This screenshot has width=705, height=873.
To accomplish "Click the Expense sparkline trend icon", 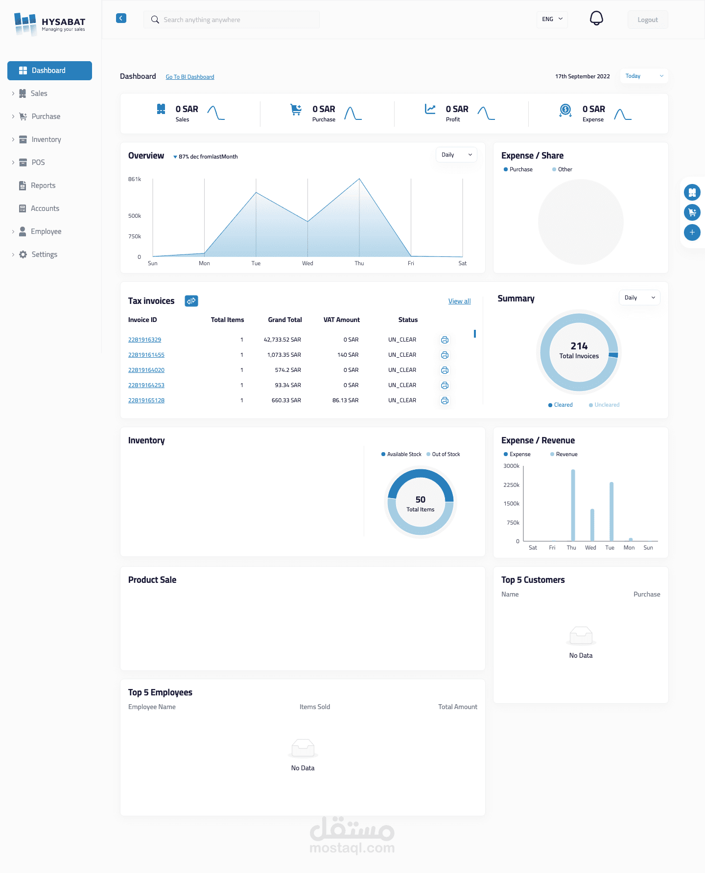I will [623, 115].
